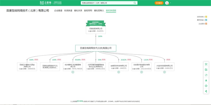The image size is (211, 105).
Task: Open the 百度控股有限公司 shareholder node
Action: pyautogui.click(x=96, y=30)
